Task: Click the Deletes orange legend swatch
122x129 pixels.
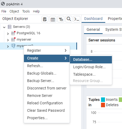Action: pyautogui.click(x=103, y=105)
